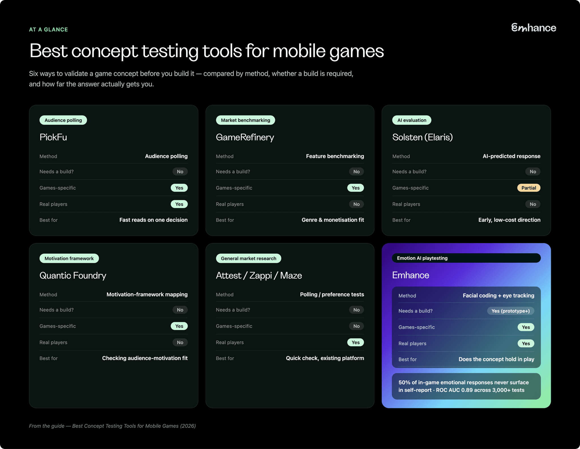
Task: Select the 'General market research' category tag
Action: [x=248, y=258]
